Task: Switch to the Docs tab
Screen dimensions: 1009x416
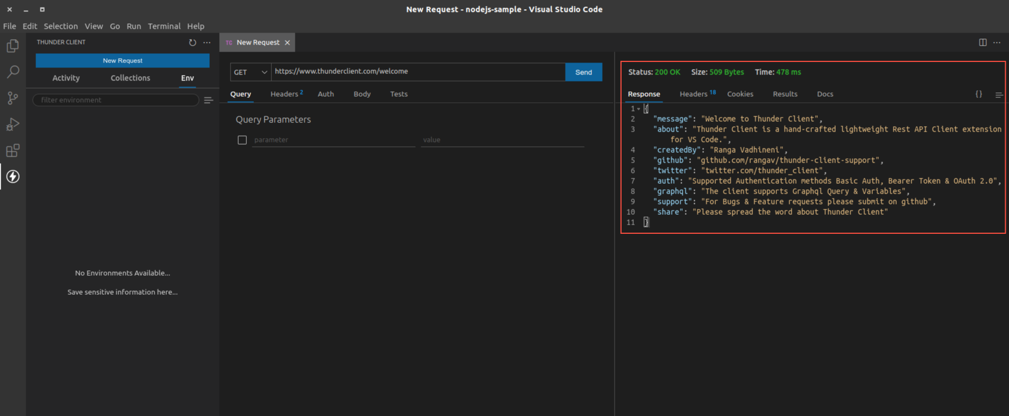Action: [x=825, y=94]
